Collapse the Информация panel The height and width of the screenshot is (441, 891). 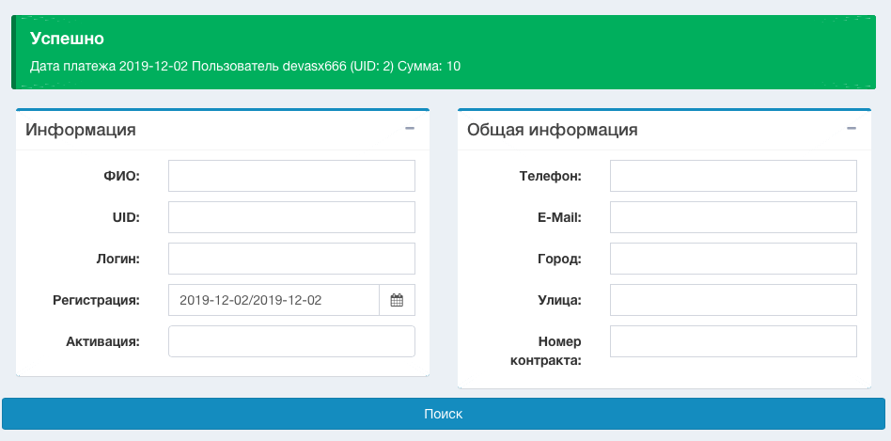tap(410, 129)
